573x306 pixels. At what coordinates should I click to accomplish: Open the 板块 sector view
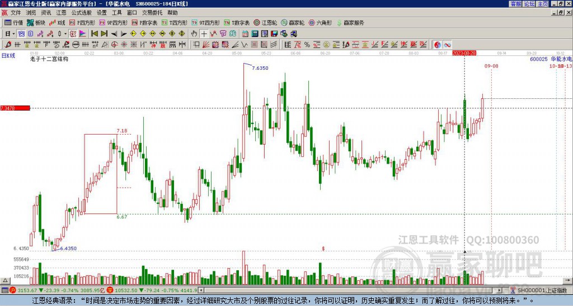click(x=36, y=22)
